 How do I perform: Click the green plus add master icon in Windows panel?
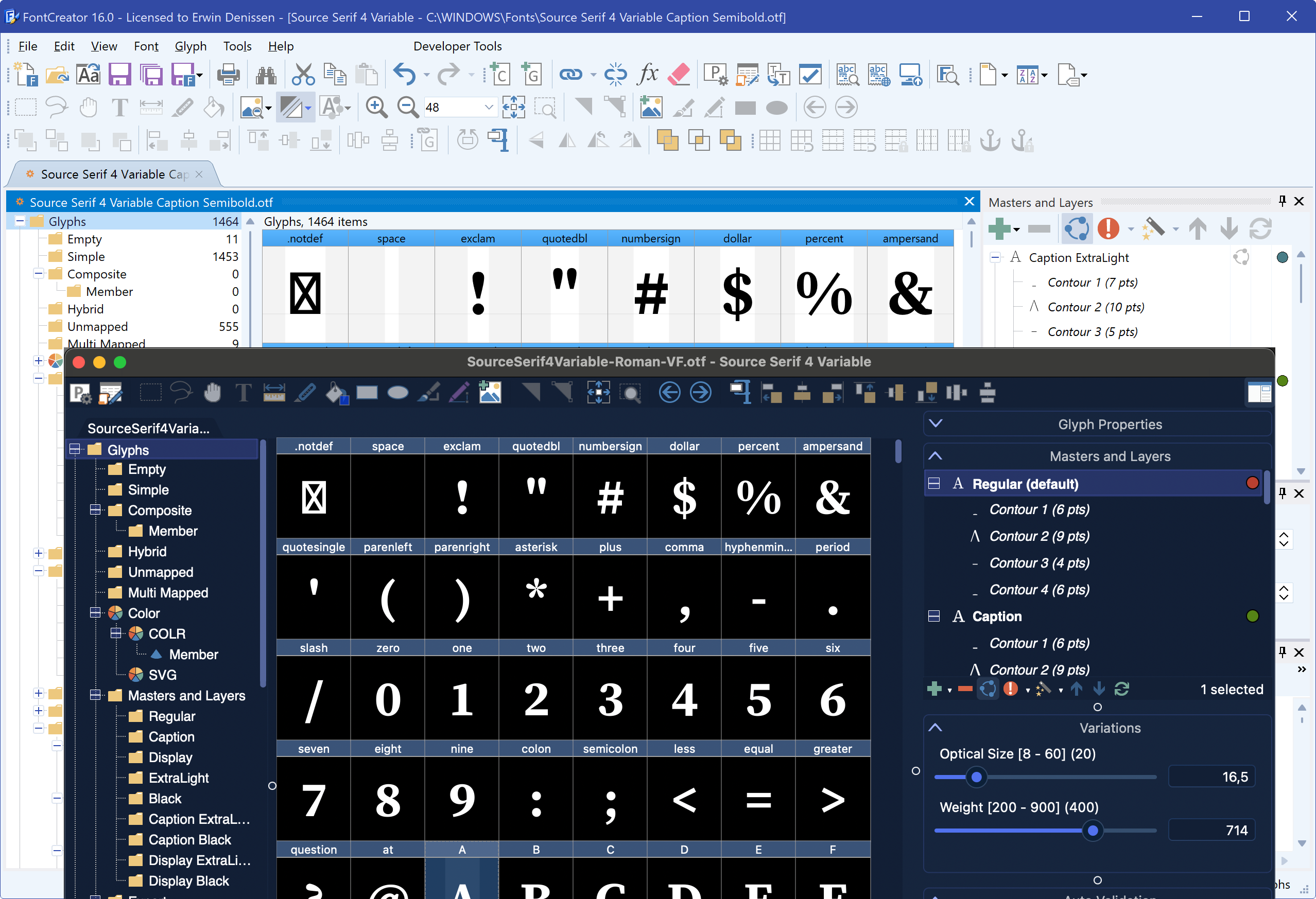999,228
